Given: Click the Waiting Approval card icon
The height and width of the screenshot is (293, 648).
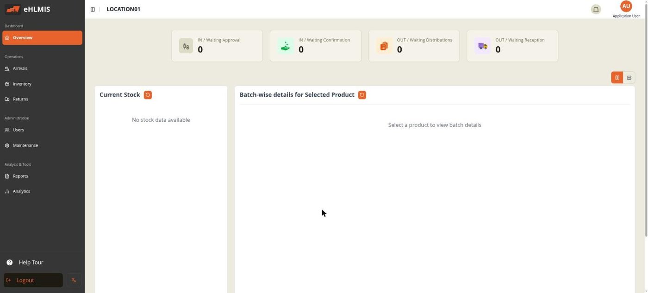Looking at the screenshot, I should 186,46.
